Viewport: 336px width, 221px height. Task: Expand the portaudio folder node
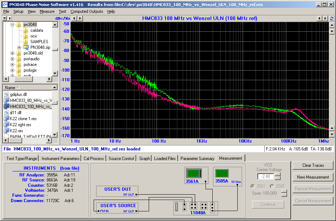pyautogui.click(x=12, y=59)
